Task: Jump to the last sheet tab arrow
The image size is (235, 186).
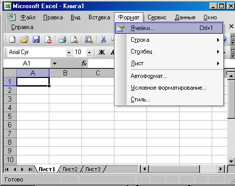Action: coord(30,169)
